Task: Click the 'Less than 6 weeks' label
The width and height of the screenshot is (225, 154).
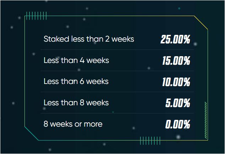Action: [x=76, y=81]
